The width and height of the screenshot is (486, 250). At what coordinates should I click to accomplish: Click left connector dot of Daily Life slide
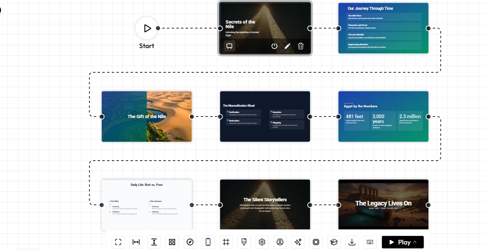(x=102, y=205)
